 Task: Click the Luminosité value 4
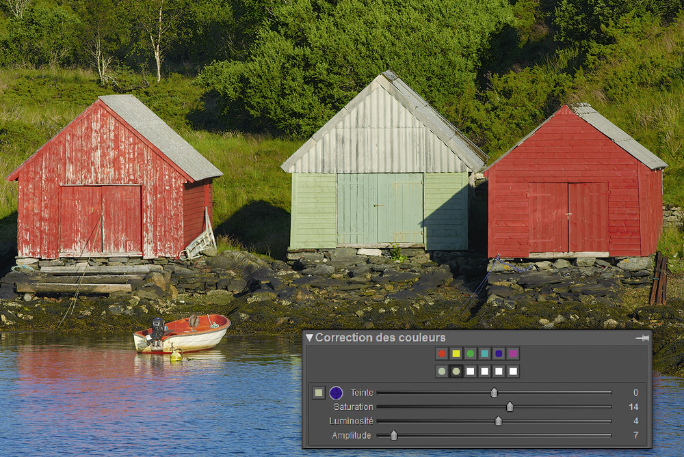tap(636, 421)
